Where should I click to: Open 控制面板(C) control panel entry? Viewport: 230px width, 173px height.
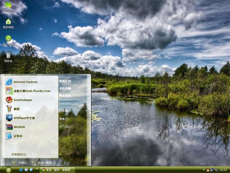[x=66, y=103]
